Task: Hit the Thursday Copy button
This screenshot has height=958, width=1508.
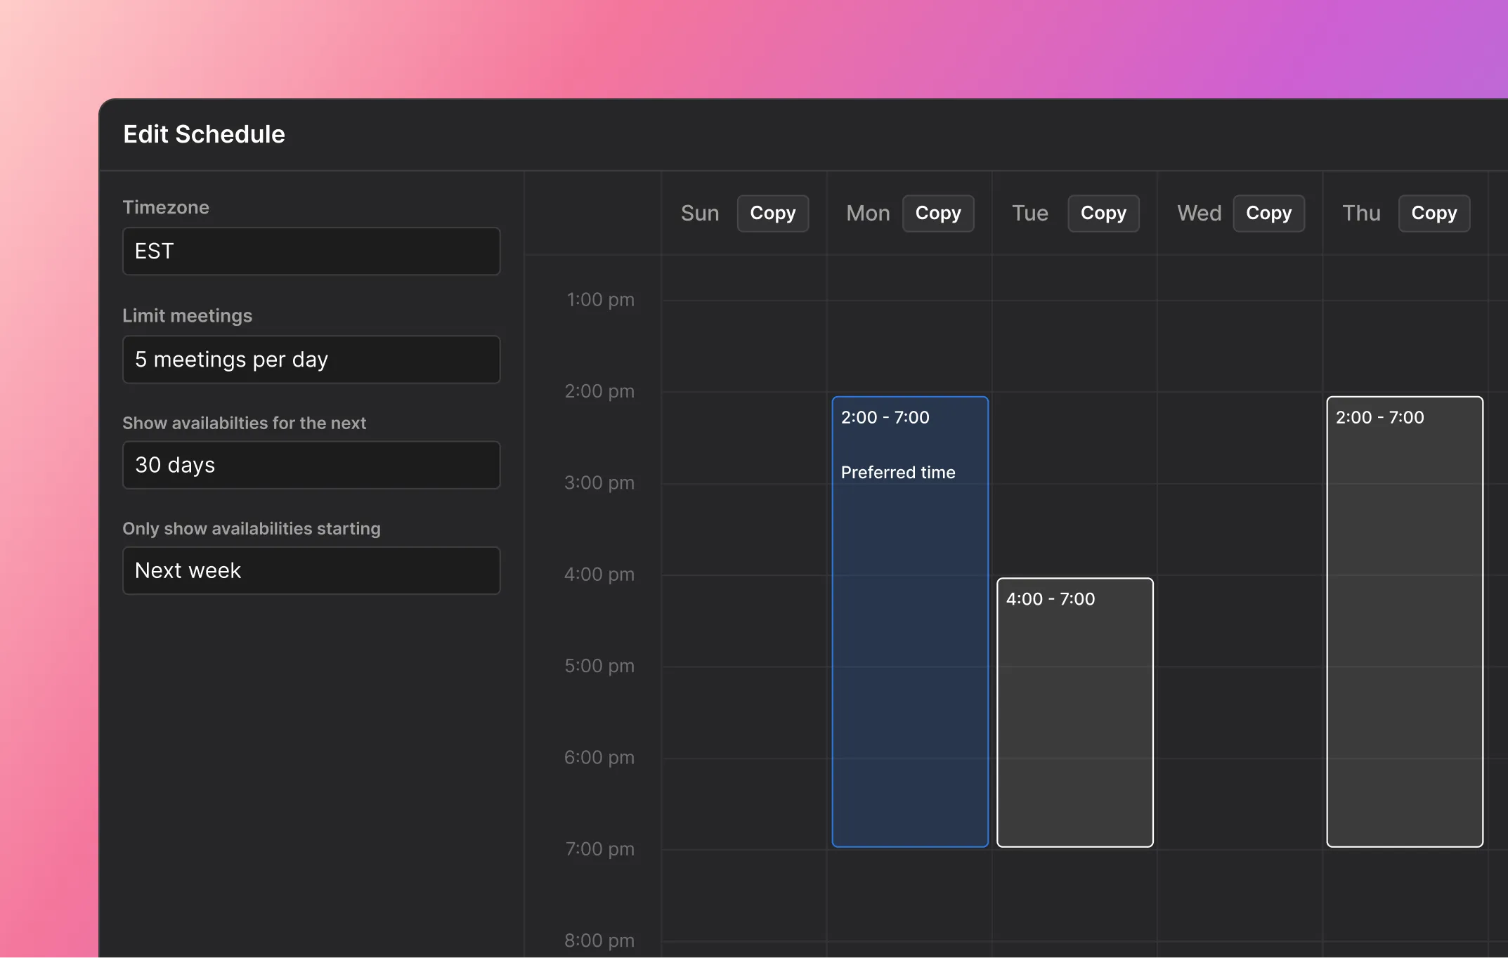Action: pyautogui.click(x=1434, y=213)
